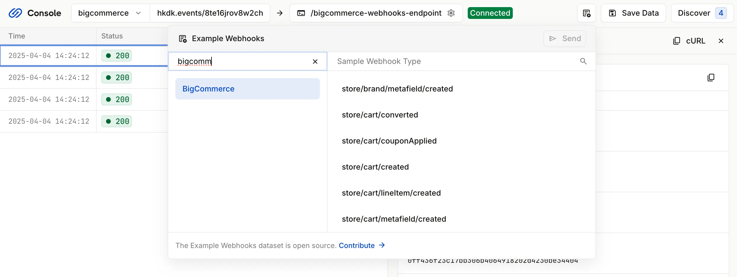737x277 pixels.
Task: Select the BigCommerce provider
Action: coord(248,89)
